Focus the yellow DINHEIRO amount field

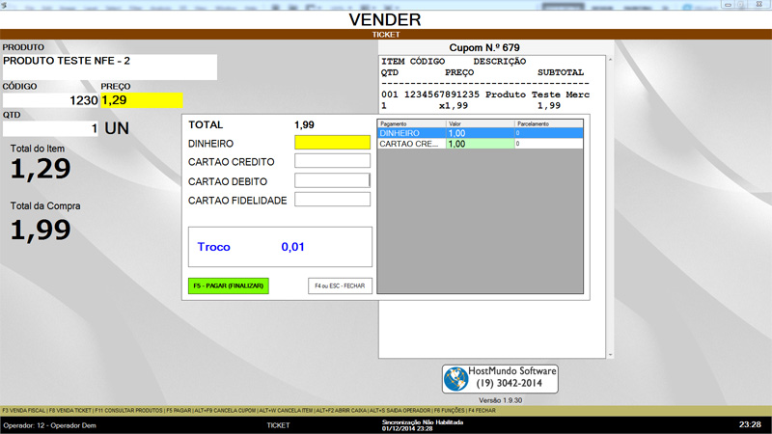click(x=332, y=143)
